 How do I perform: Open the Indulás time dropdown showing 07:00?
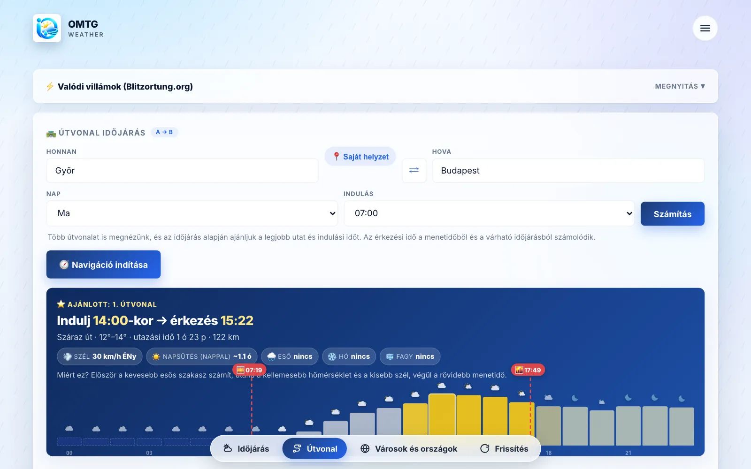(x=489, y=213)
